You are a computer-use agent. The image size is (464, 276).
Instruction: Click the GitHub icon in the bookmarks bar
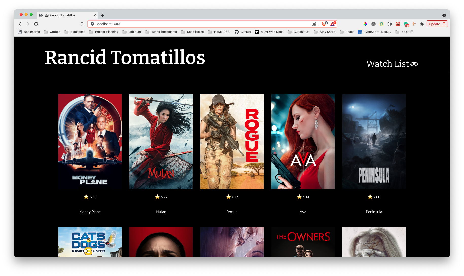(236, 32)
